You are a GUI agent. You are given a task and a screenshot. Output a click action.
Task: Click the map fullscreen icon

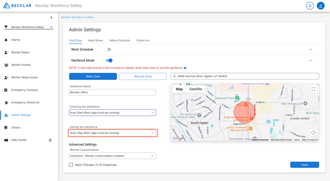tap(313, 89)
